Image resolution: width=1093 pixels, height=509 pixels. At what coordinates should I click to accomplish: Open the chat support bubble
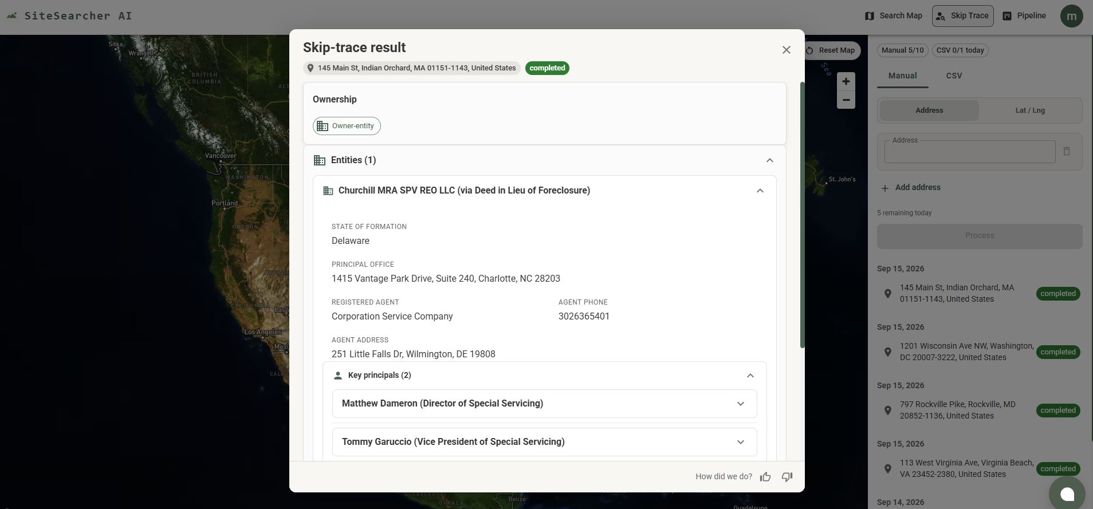click(1067, 494)
